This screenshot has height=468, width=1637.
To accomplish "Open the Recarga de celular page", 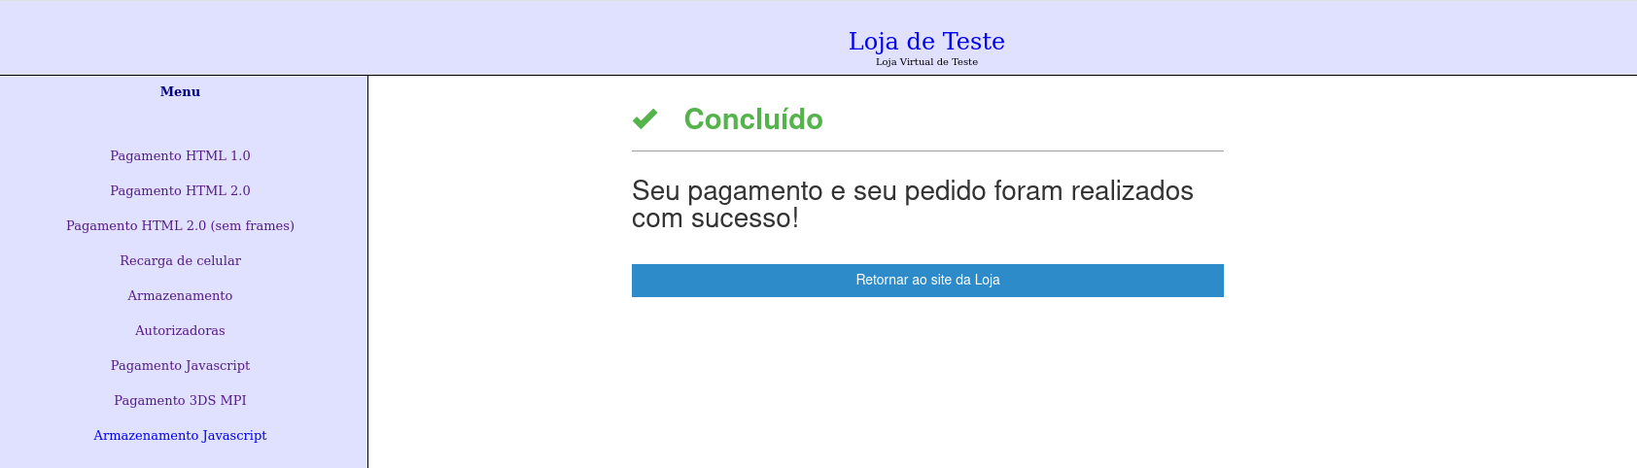I will click(180, 260).
